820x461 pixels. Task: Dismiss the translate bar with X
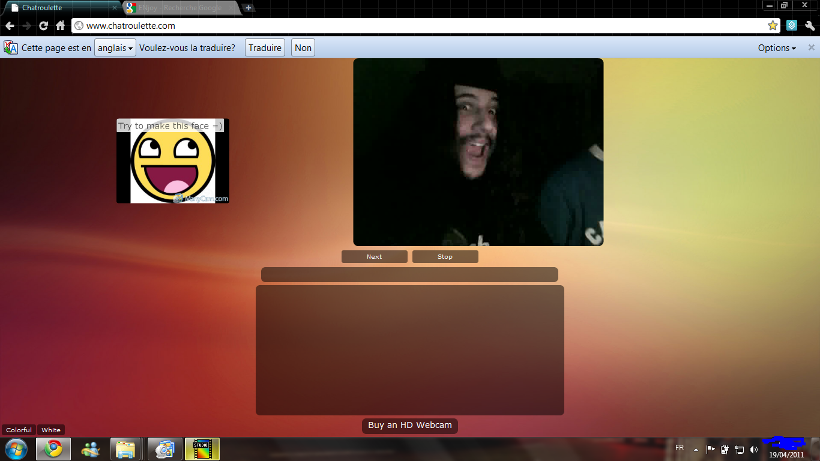[811, 47]
